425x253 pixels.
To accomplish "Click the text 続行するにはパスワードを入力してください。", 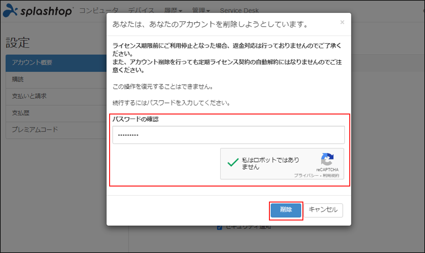I will [x=171, y=103].
